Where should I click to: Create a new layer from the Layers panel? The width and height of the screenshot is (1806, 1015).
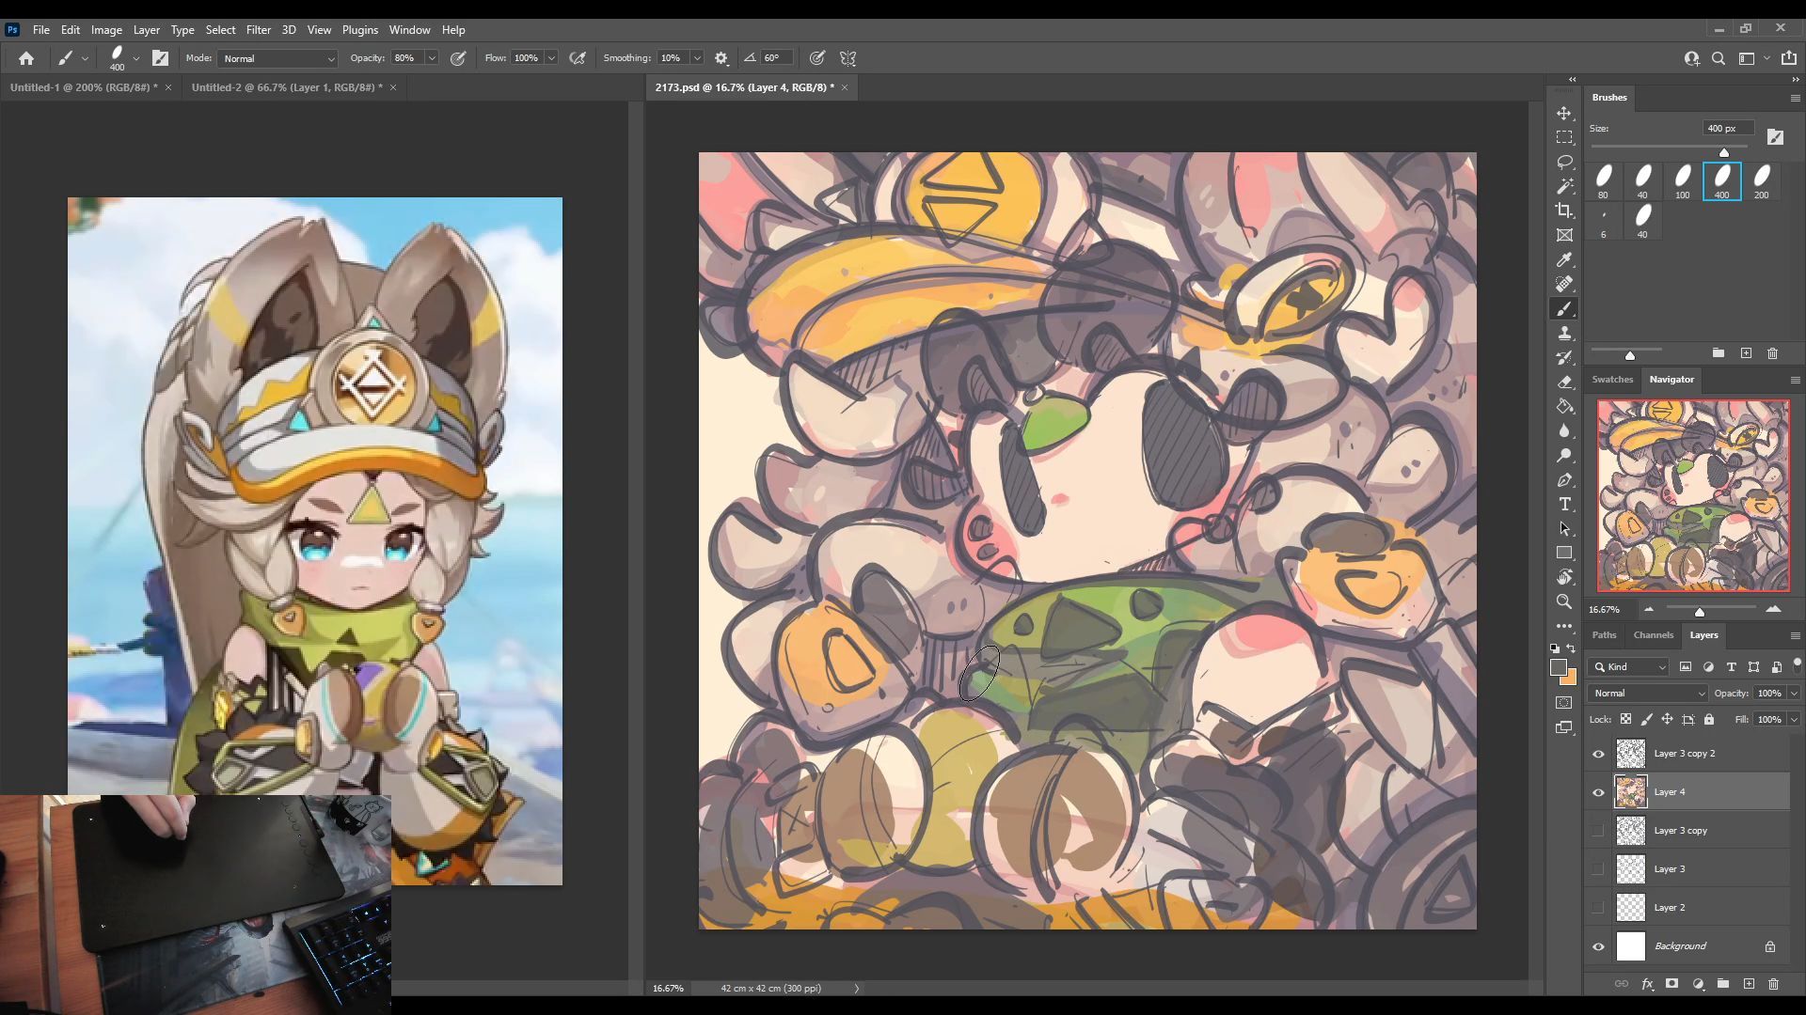point(1749,984)
